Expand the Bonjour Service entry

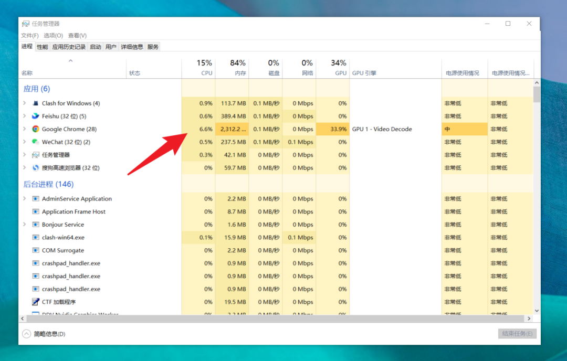[25, 224]
